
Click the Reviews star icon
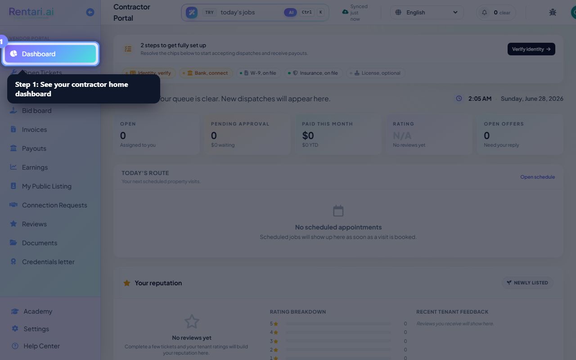pos(13,224)
